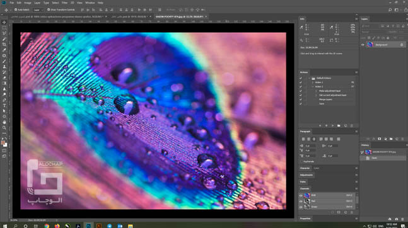Select the Clone Stamp tool

coord(4,67)
